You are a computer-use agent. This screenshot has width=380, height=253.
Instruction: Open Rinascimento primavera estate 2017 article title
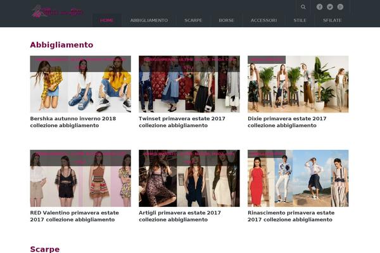click(291, 216)
